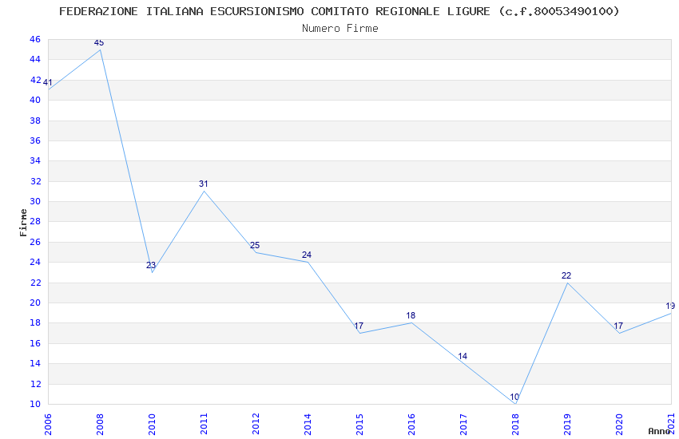The image size is (679, 439).
Task: Click the 2019 x-axis year label
Action: coord(567,425)
